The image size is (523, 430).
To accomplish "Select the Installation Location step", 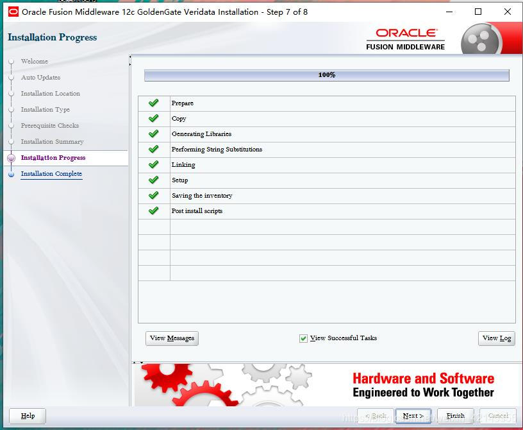I will (x=51, y=94).
